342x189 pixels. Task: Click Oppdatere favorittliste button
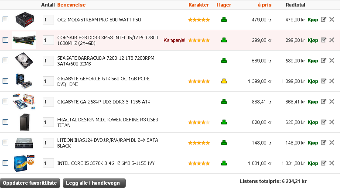coord(30,183)
